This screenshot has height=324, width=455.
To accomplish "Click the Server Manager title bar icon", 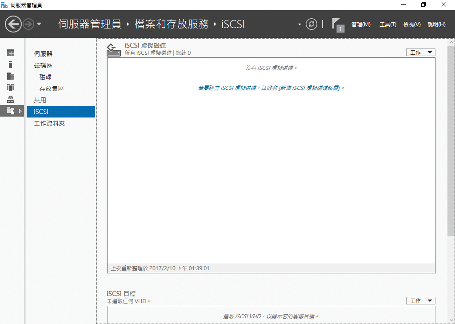I will [4, 4].
